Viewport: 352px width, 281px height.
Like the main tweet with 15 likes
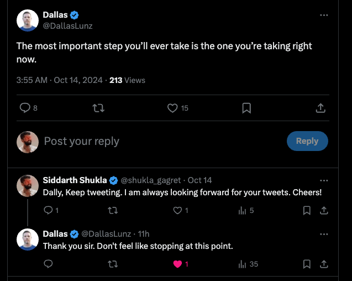[173, 108]
